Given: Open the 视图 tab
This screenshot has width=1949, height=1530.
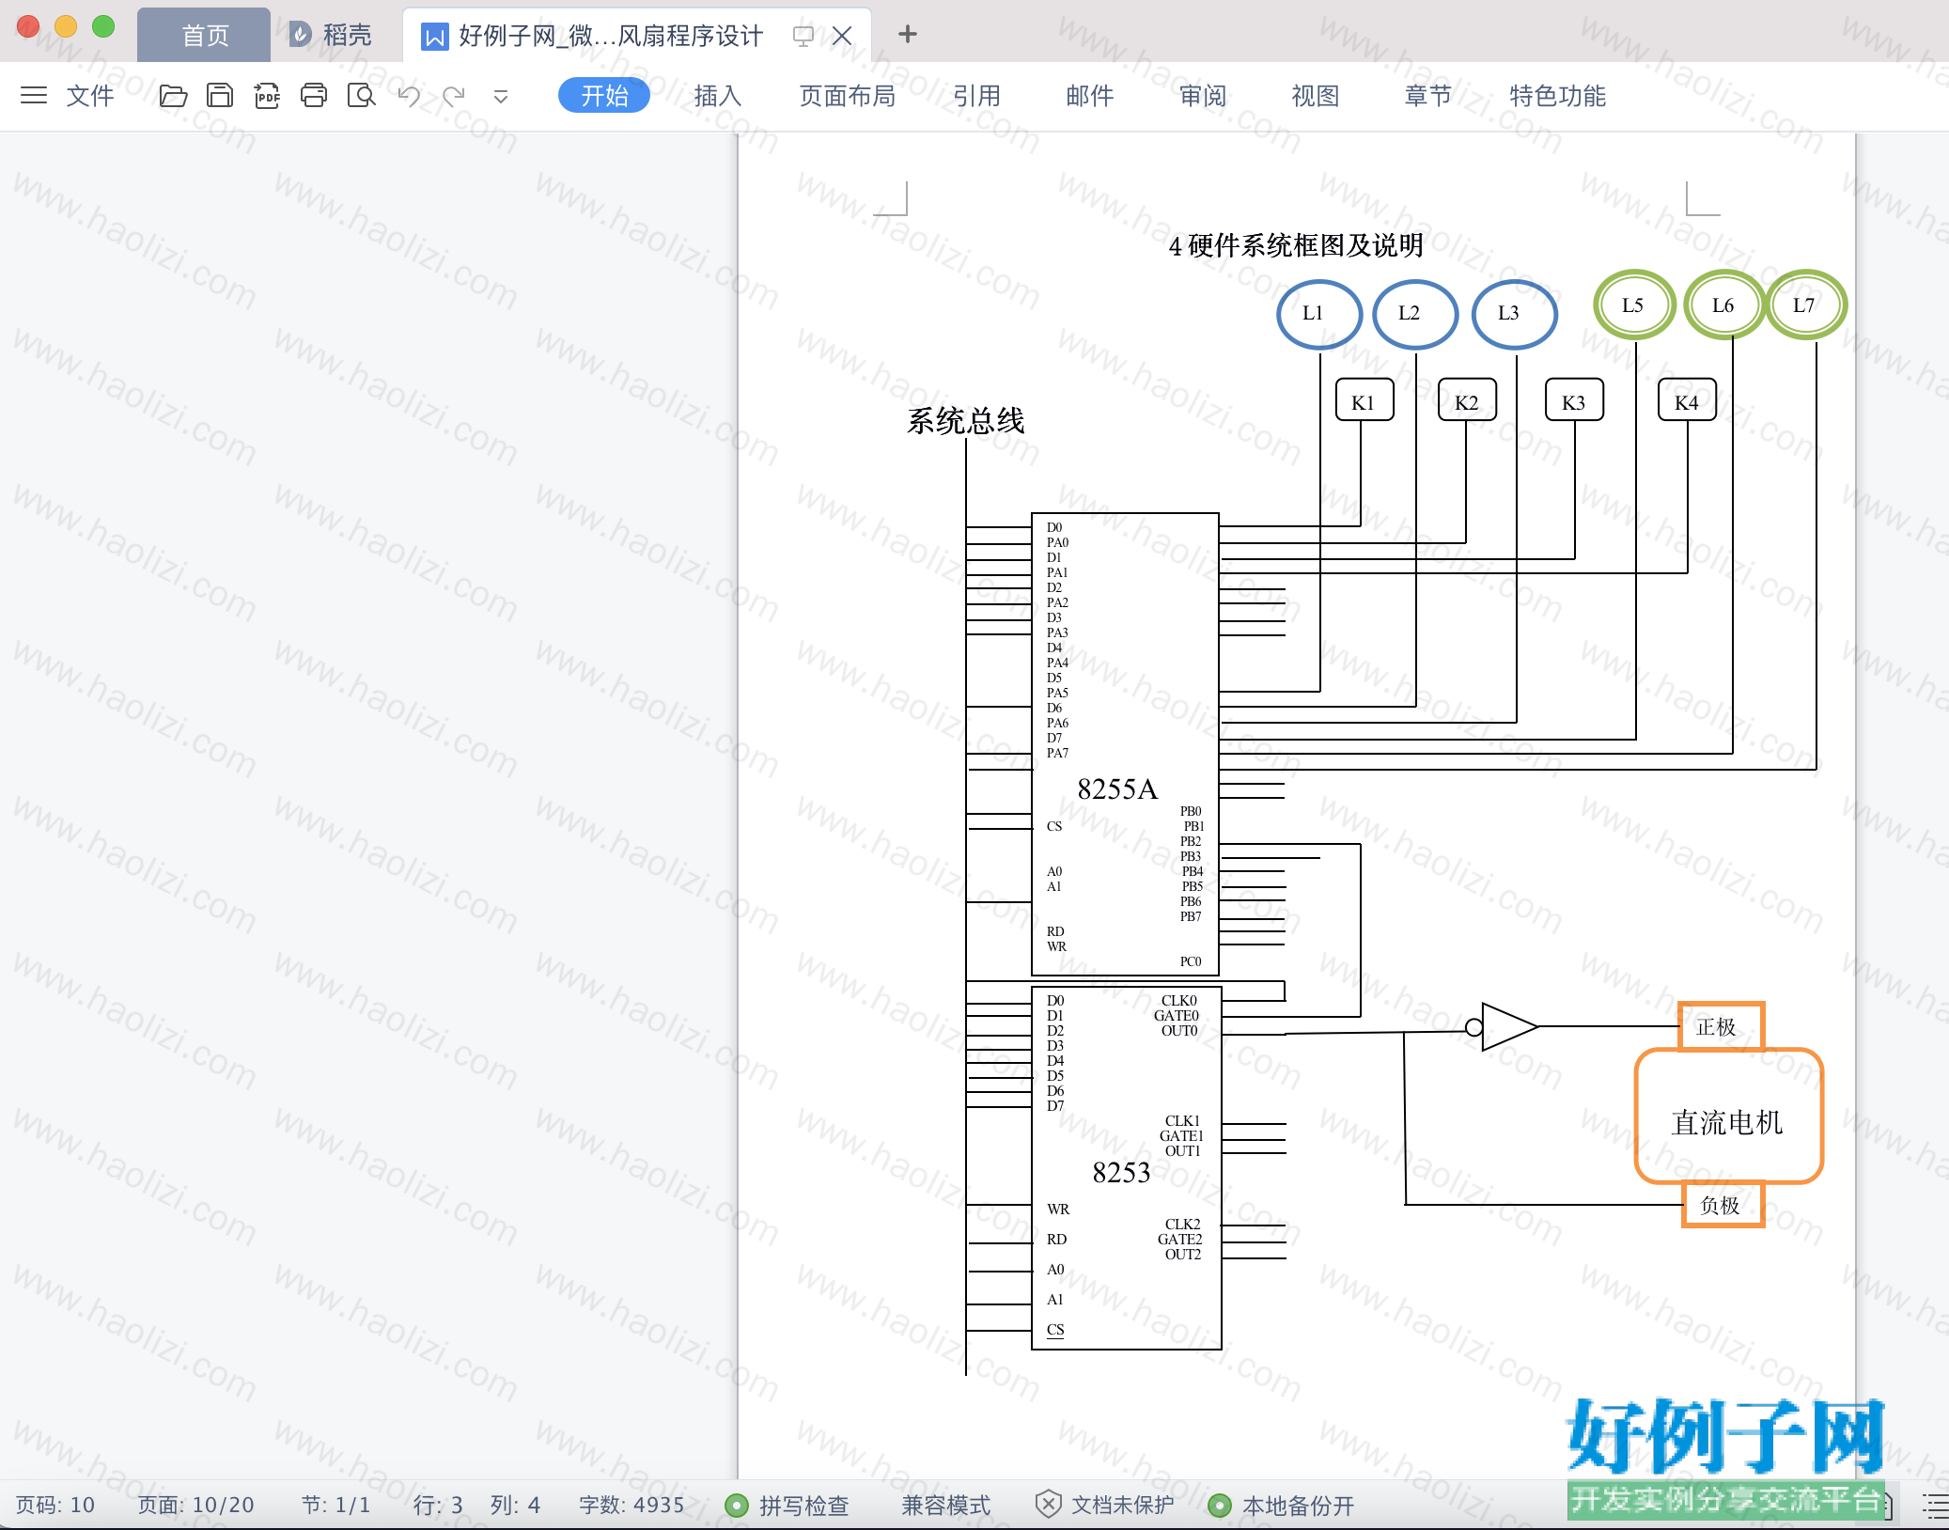Looking at the screenshot, I should (x=1316, y=95).
